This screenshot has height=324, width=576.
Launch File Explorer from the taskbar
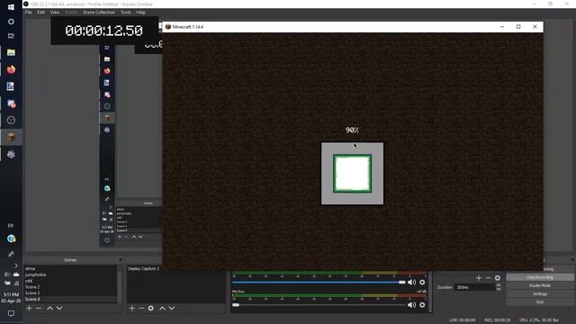point(11,52)
